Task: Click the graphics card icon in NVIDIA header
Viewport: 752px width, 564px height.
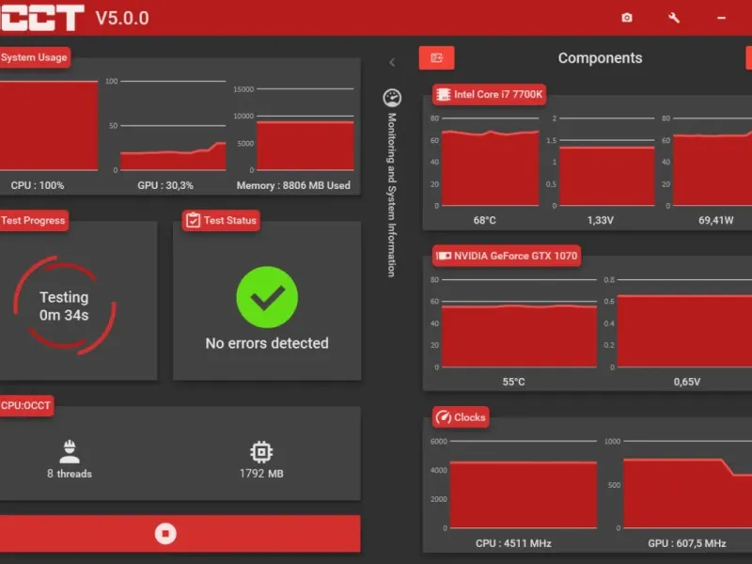Action: point(444,256)
